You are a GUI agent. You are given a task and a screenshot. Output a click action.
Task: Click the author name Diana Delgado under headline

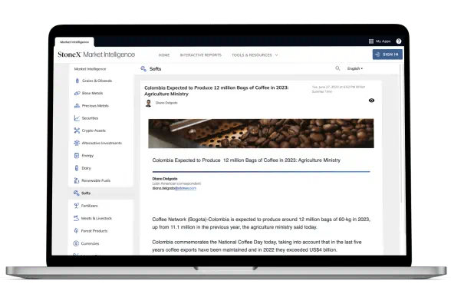pyautogui.click(x=166, y=103)
